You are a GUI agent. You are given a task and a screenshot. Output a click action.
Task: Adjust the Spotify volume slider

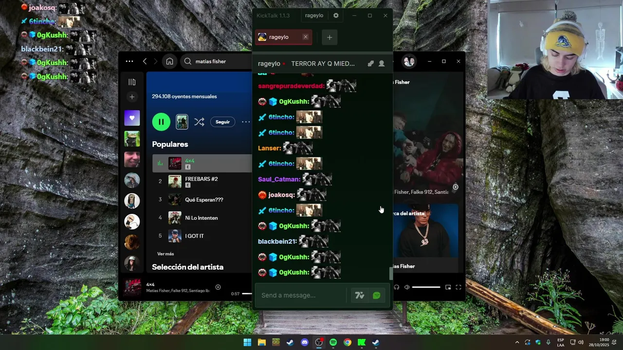point(426,287)
